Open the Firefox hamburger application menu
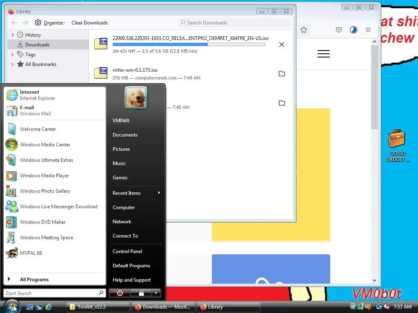418x313 pixels. click(x=368, y=30)
